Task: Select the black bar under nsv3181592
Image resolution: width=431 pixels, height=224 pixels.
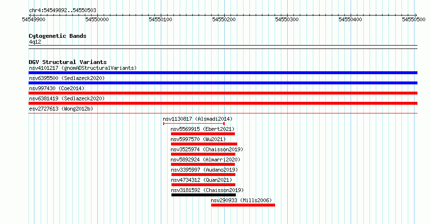Action: pos(204,195)
